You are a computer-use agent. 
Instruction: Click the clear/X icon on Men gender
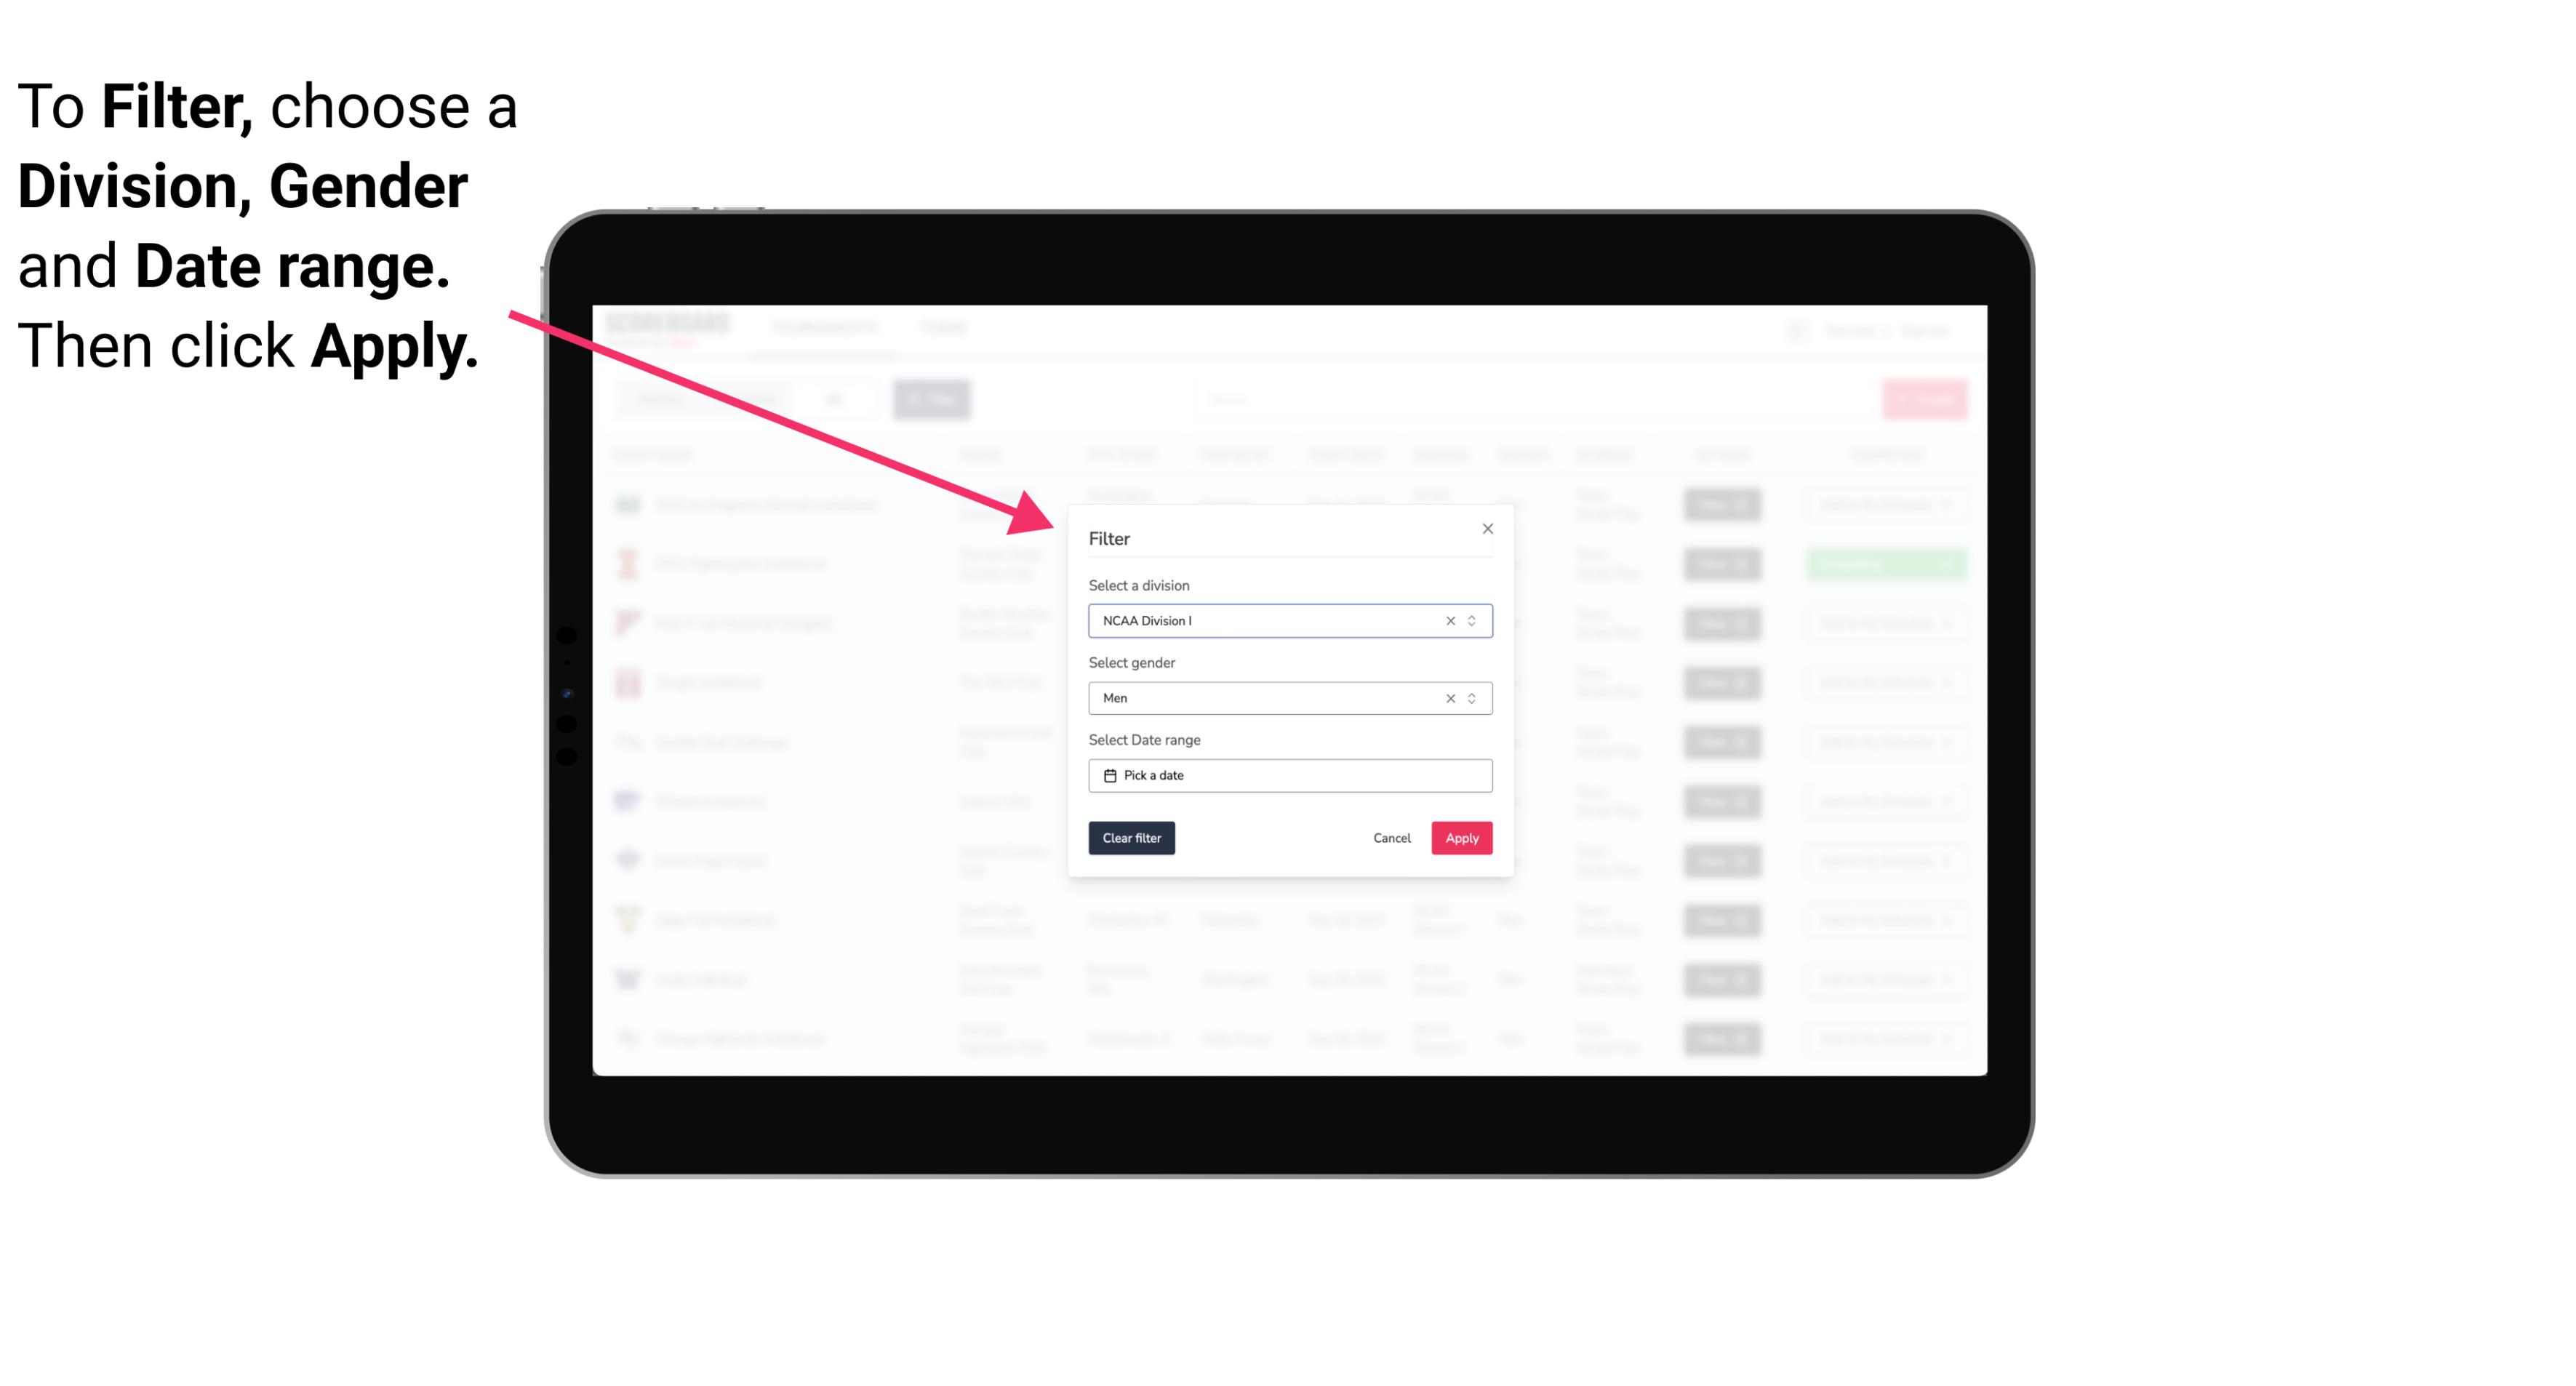tap(1449, 698)
